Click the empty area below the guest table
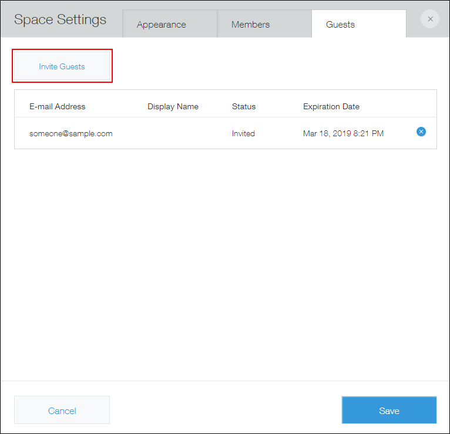Image resolution: width=450 pixels, height=434 pixels. 225,258
